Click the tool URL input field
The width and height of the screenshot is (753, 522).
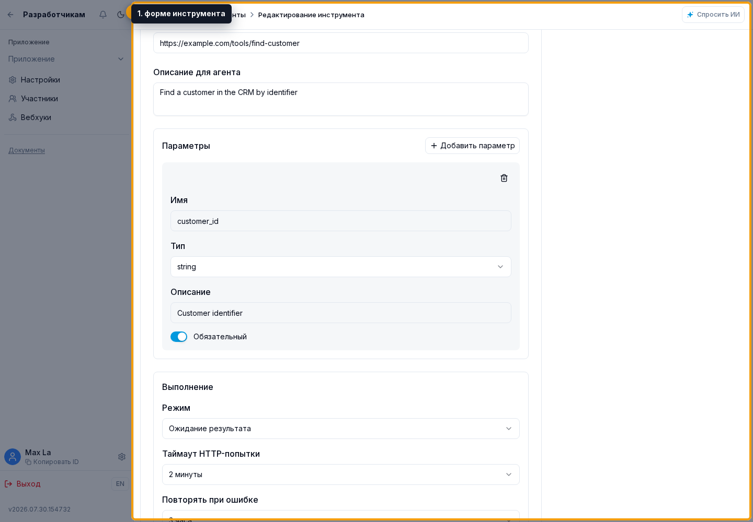pos(341,43)
